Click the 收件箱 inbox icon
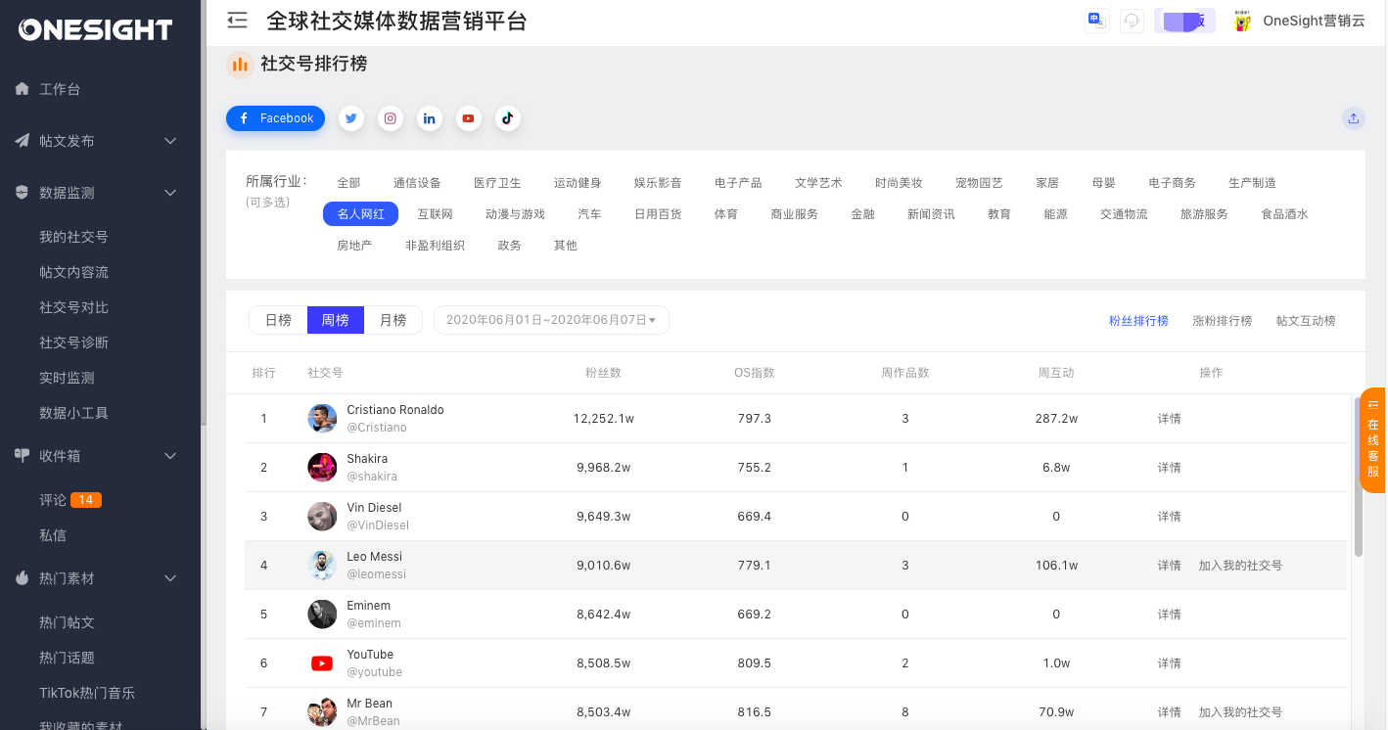 coord(22,455)
